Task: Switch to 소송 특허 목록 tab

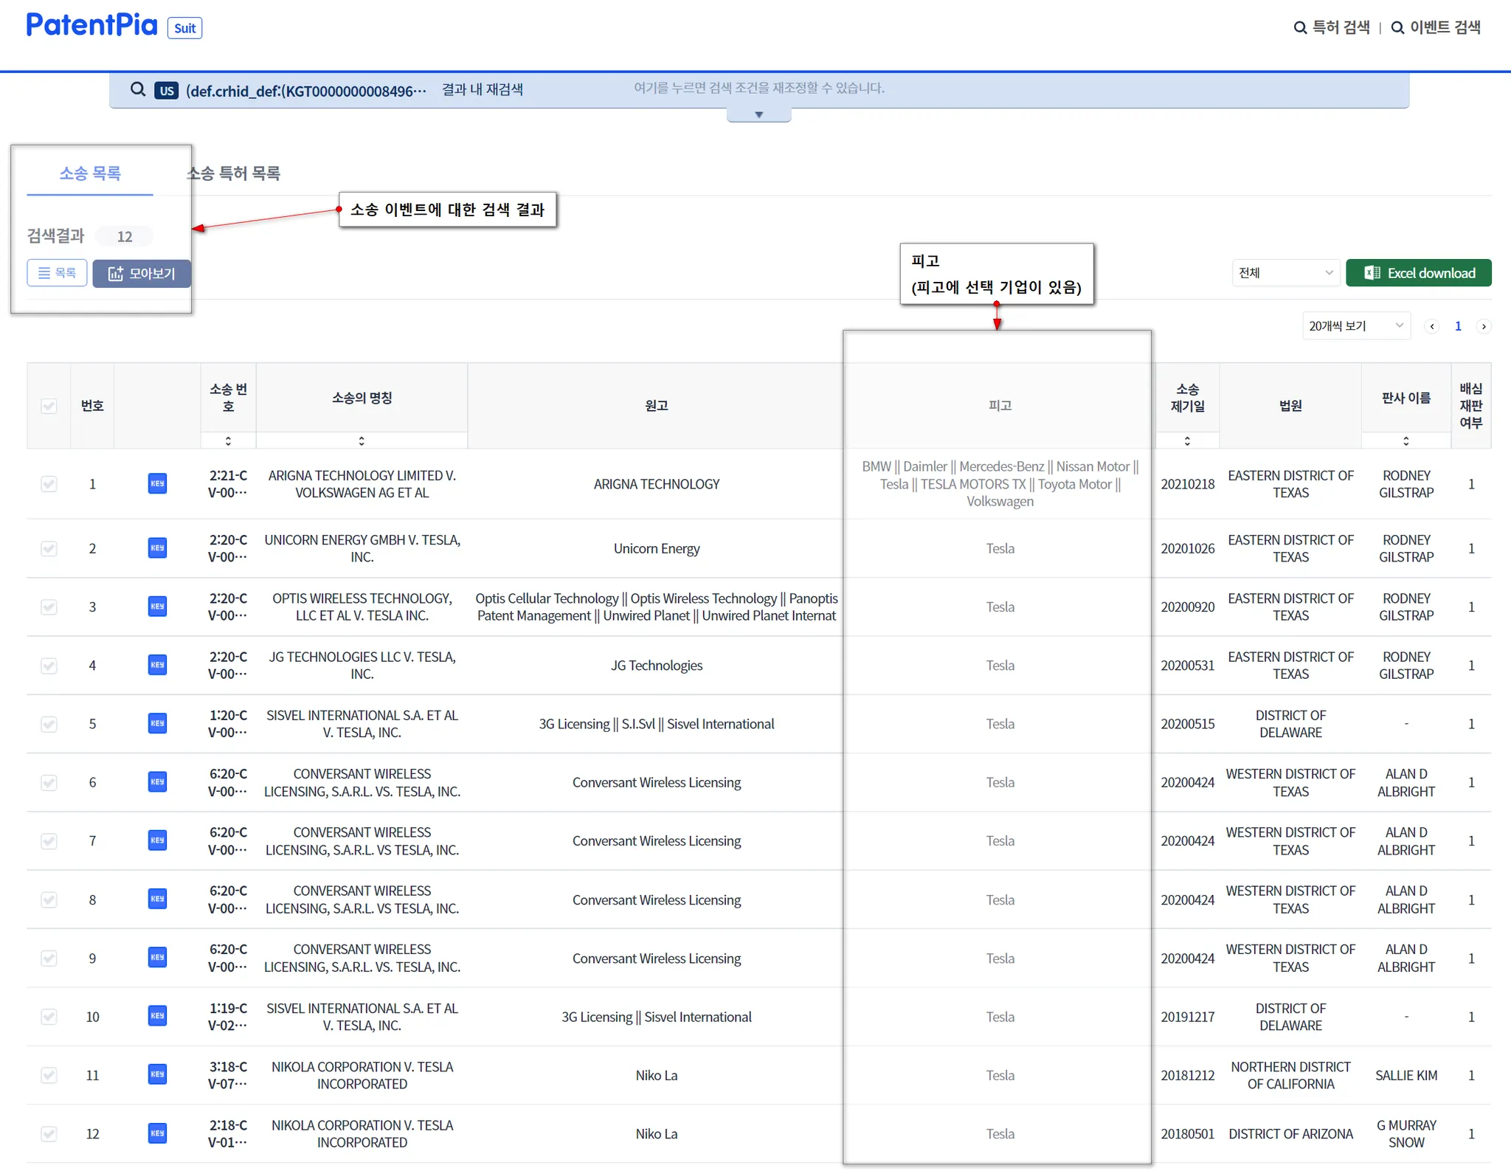Action: coord(233,173)
